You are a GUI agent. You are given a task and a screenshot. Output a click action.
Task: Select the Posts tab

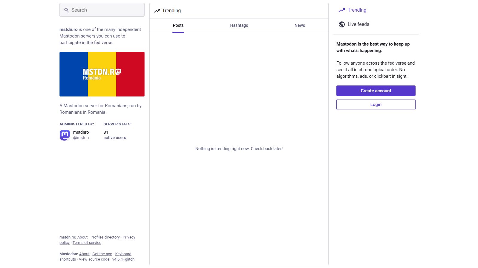pyautogui.click(x=178, y=25)
